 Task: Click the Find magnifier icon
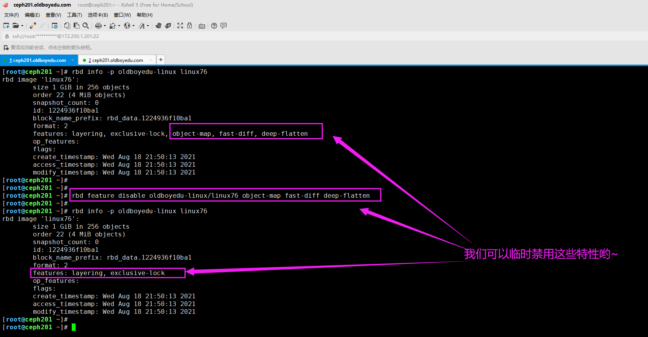pos(86,26)
